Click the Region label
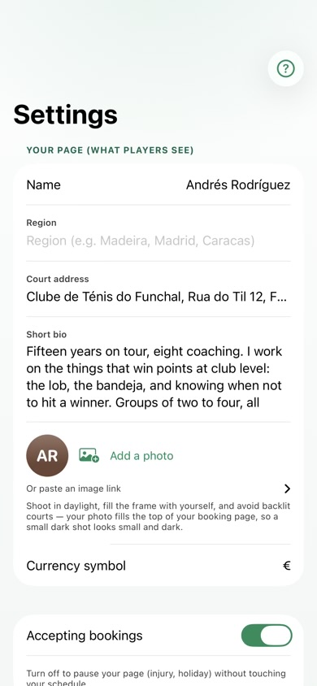Image resolution: width=317 pixels, height=686 pixels. 41,223
